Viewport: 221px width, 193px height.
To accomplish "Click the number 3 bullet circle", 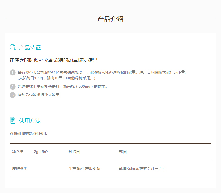I will click(12, 95).
